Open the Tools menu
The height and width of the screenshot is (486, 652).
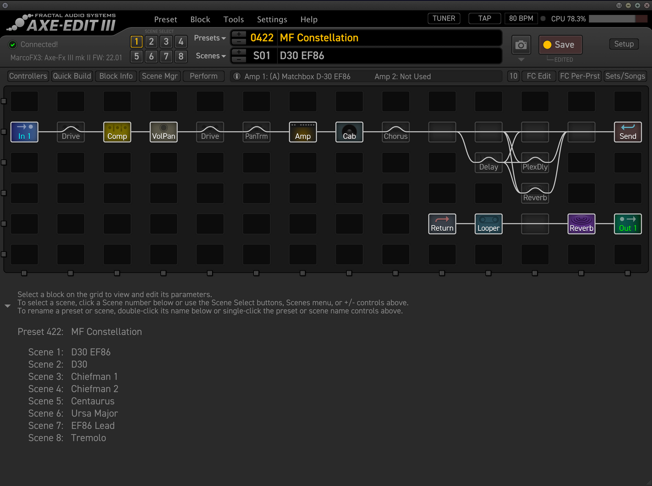point(233,19)
